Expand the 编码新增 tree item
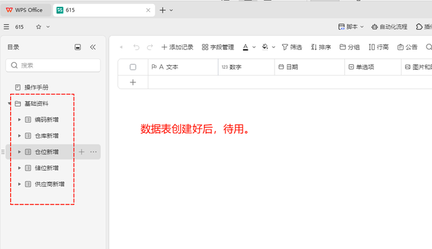This screenshot has width=432, height=249. pyautogui.click(x=20, y=119)
